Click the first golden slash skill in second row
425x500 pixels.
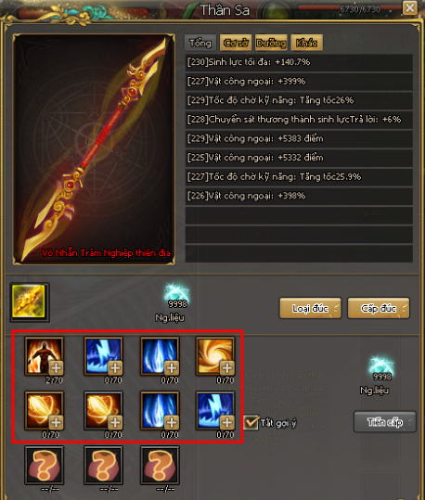point(45,411)
